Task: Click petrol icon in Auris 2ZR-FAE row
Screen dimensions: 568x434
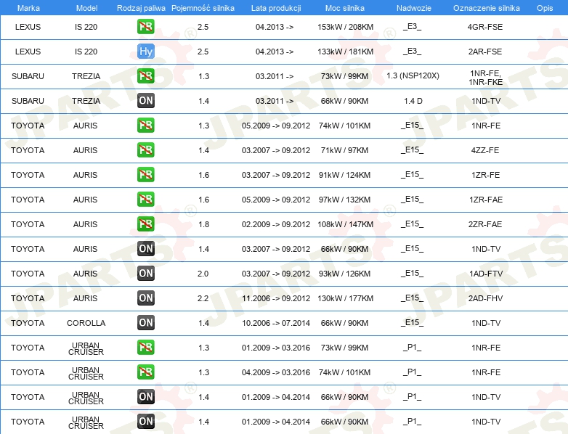Action: point(145,224)
